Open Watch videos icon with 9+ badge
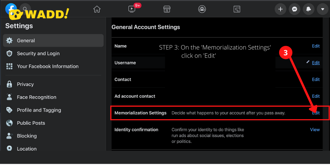330x165 pixels. (132, 9)
